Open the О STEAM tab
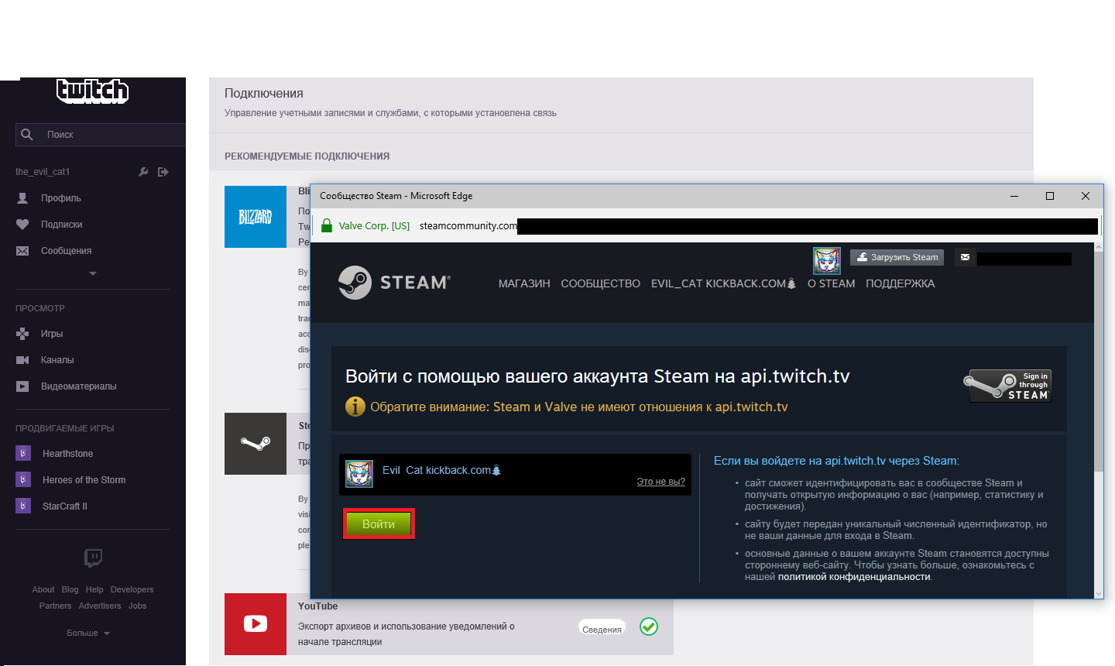 point(832,283)
